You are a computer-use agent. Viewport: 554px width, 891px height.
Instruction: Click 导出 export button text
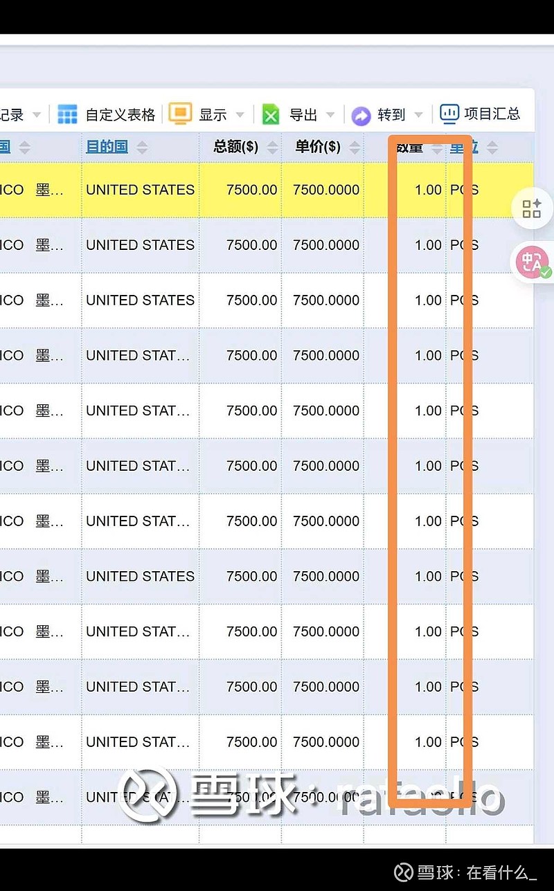tap(303, 115)
